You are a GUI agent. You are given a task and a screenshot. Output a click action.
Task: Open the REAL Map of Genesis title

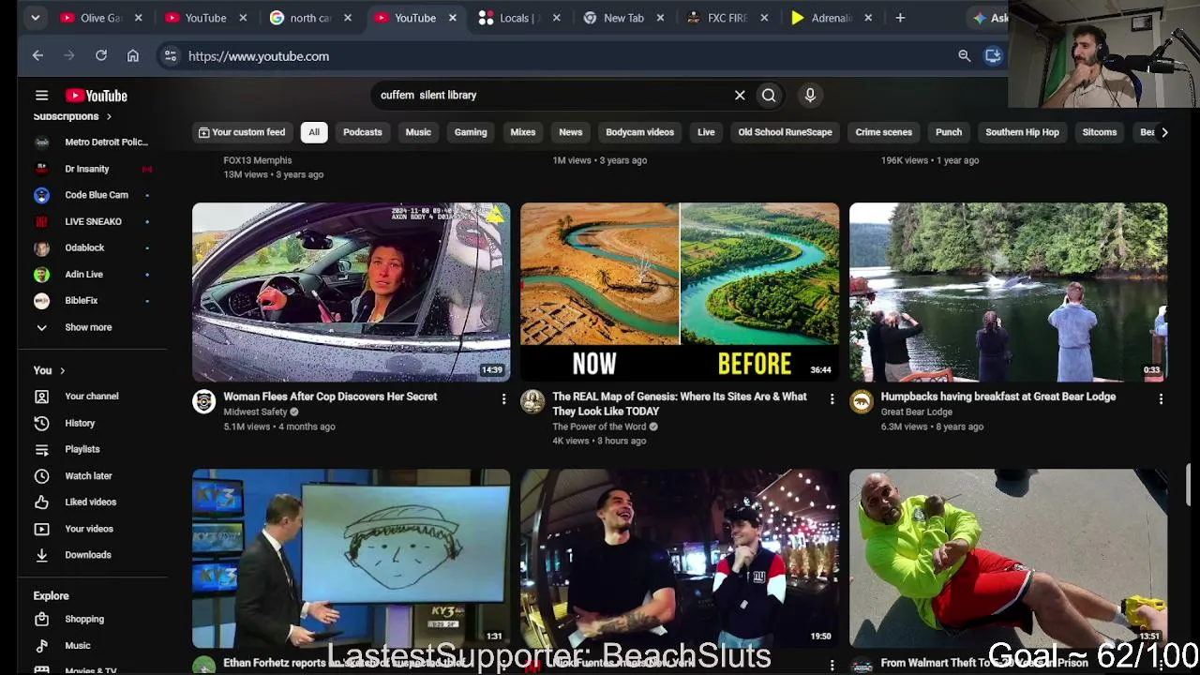[x=680, y=404]
